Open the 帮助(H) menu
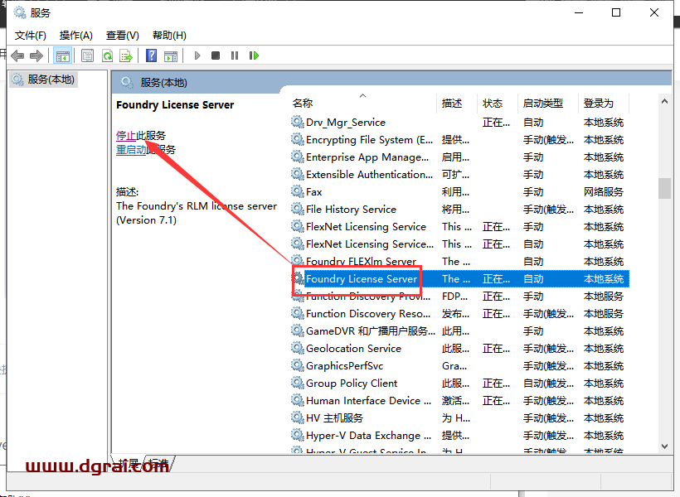 pyautogui.click(x=169, y=36)
